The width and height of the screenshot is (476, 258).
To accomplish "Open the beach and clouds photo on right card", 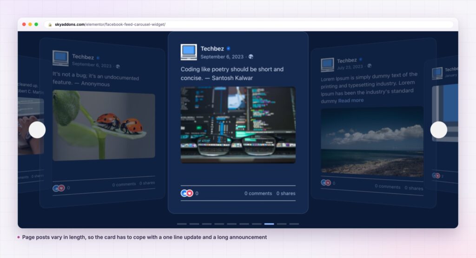I will pos(372,142).
